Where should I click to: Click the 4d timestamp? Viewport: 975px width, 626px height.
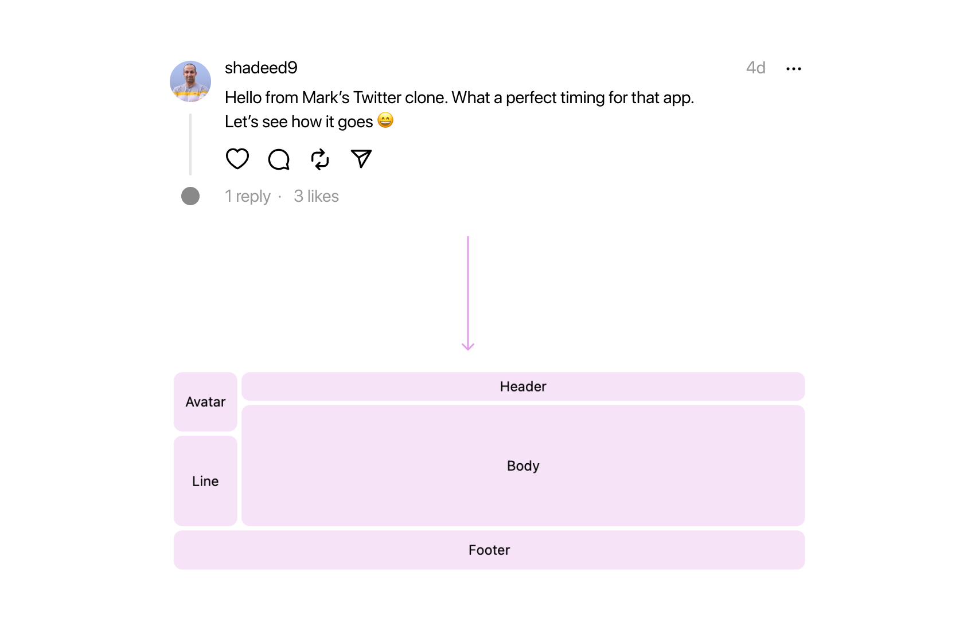click(x=755, y=68)
